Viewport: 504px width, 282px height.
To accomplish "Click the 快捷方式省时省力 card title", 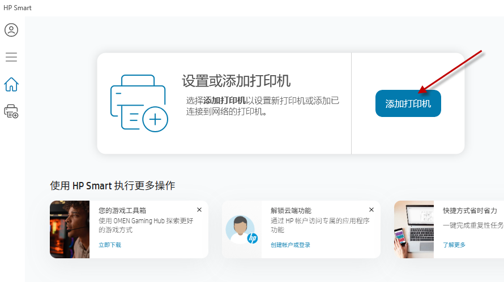I will point(470,210).
